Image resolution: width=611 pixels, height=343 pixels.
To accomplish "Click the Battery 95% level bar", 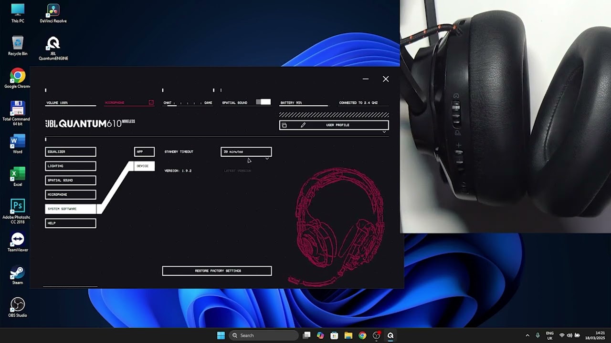I will point(304,105).
